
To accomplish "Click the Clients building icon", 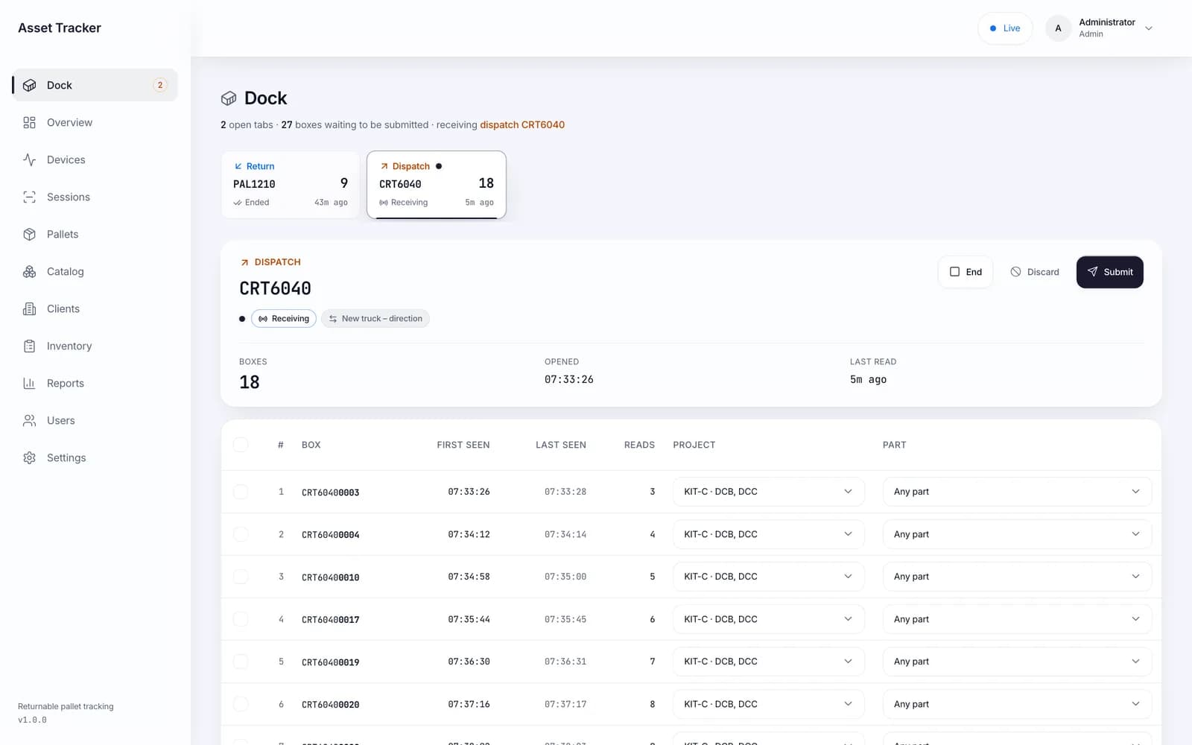I will click(29, 308).
